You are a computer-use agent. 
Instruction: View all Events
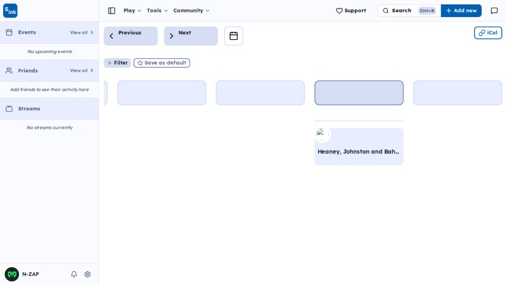coord(82,32)
